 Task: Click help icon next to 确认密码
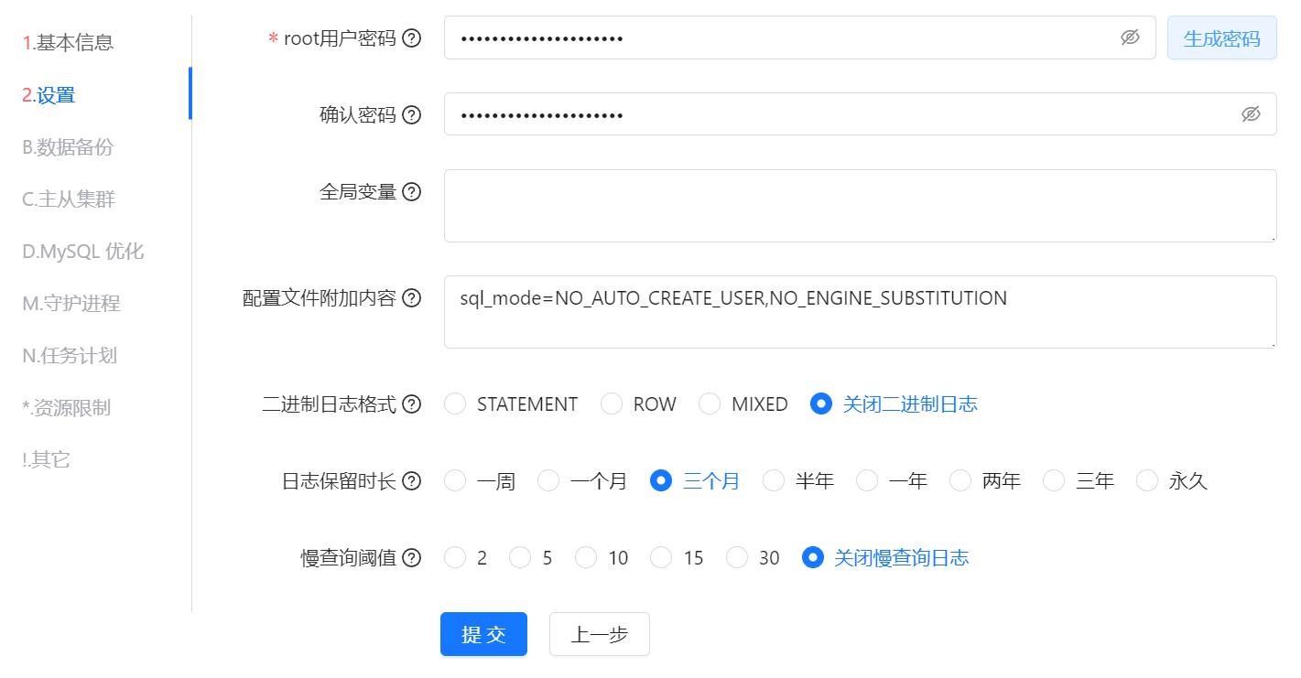tap(412, 114)
